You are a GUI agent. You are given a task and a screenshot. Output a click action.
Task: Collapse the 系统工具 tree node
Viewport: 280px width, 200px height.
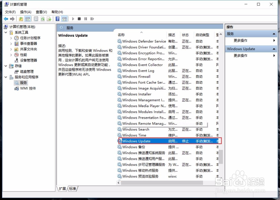coord(6,32)
